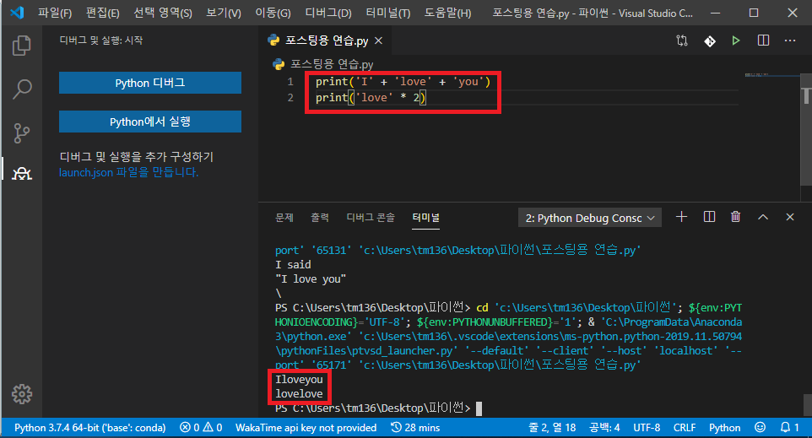Open the Manage gear settings icon
Screen dimensions: 812x438
pos(22,394)
